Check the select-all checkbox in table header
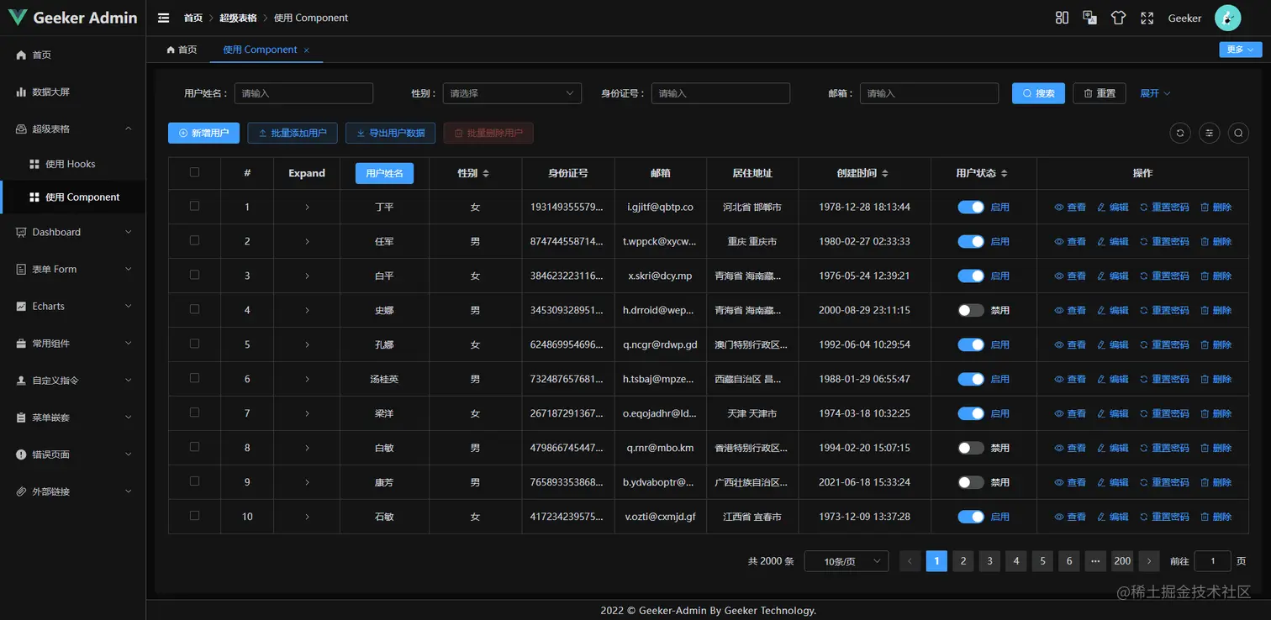1271x620 pixels. (x=194, y=172)
